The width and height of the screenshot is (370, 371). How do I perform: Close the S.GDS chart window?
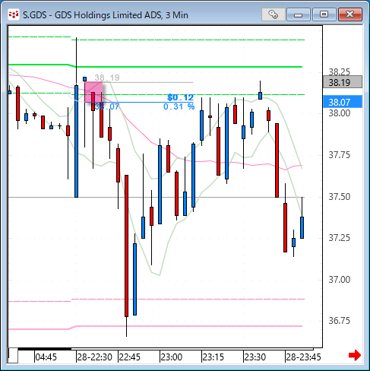tap(350, 14)
